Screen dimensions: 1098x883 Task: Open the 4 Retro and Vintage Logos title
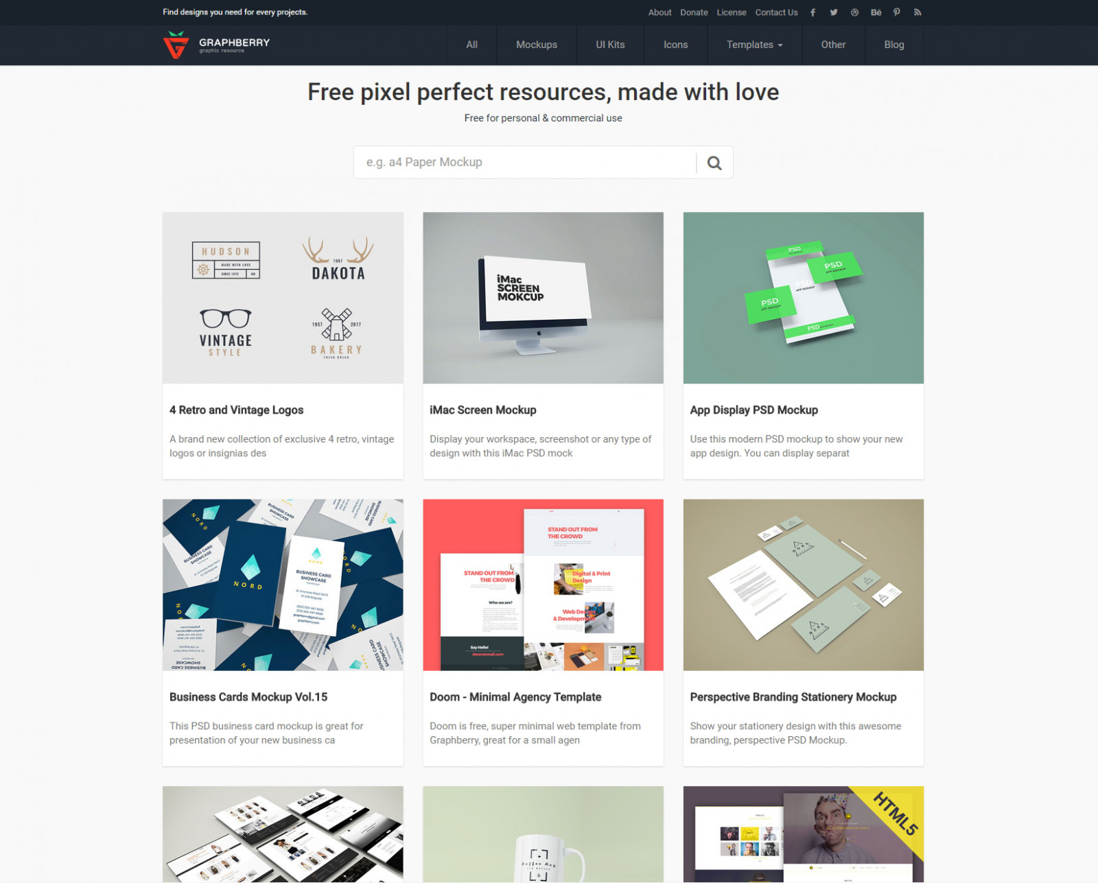(x=236, y=410)
